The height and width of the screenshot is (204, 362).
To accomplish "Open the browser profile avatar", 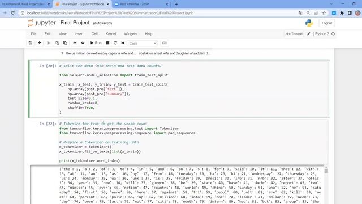I will coord(358,13).
